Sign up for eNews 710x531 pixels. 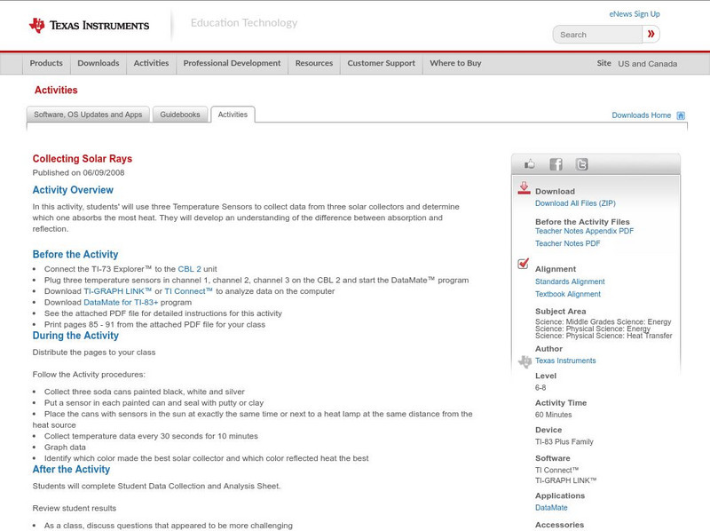click(634, 13)
